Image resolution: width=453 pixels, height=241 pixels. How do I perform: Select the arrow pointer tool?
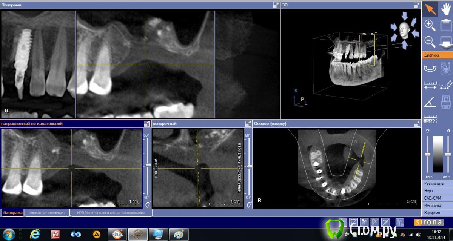430,9
